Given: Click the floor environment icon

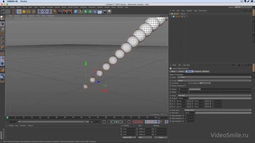Looking at the screenshot, I should point(100,12).
